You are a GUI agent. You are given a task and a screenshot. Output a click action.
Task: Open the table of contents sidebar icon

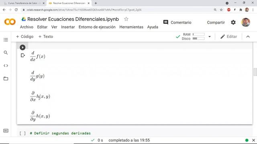[6, 40]
